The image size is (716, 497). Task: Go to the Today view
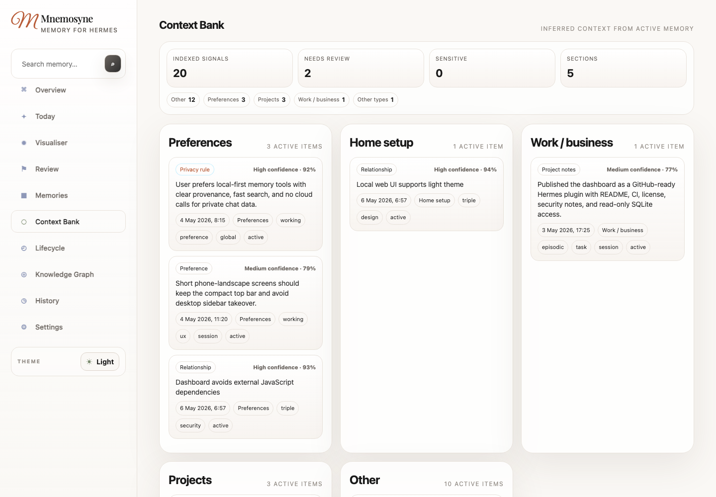point(68,116)
